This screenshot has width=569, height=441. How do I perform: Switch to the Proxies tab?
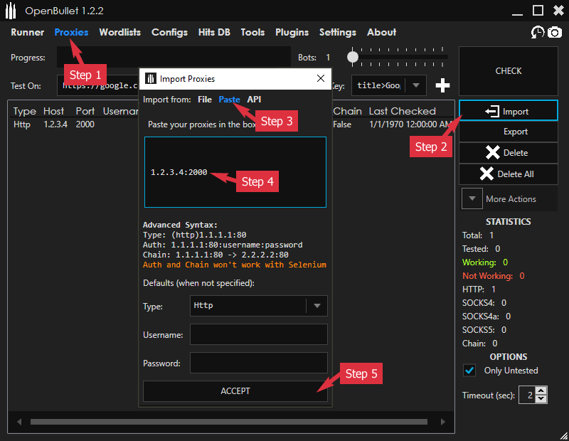tap(72, 32)
